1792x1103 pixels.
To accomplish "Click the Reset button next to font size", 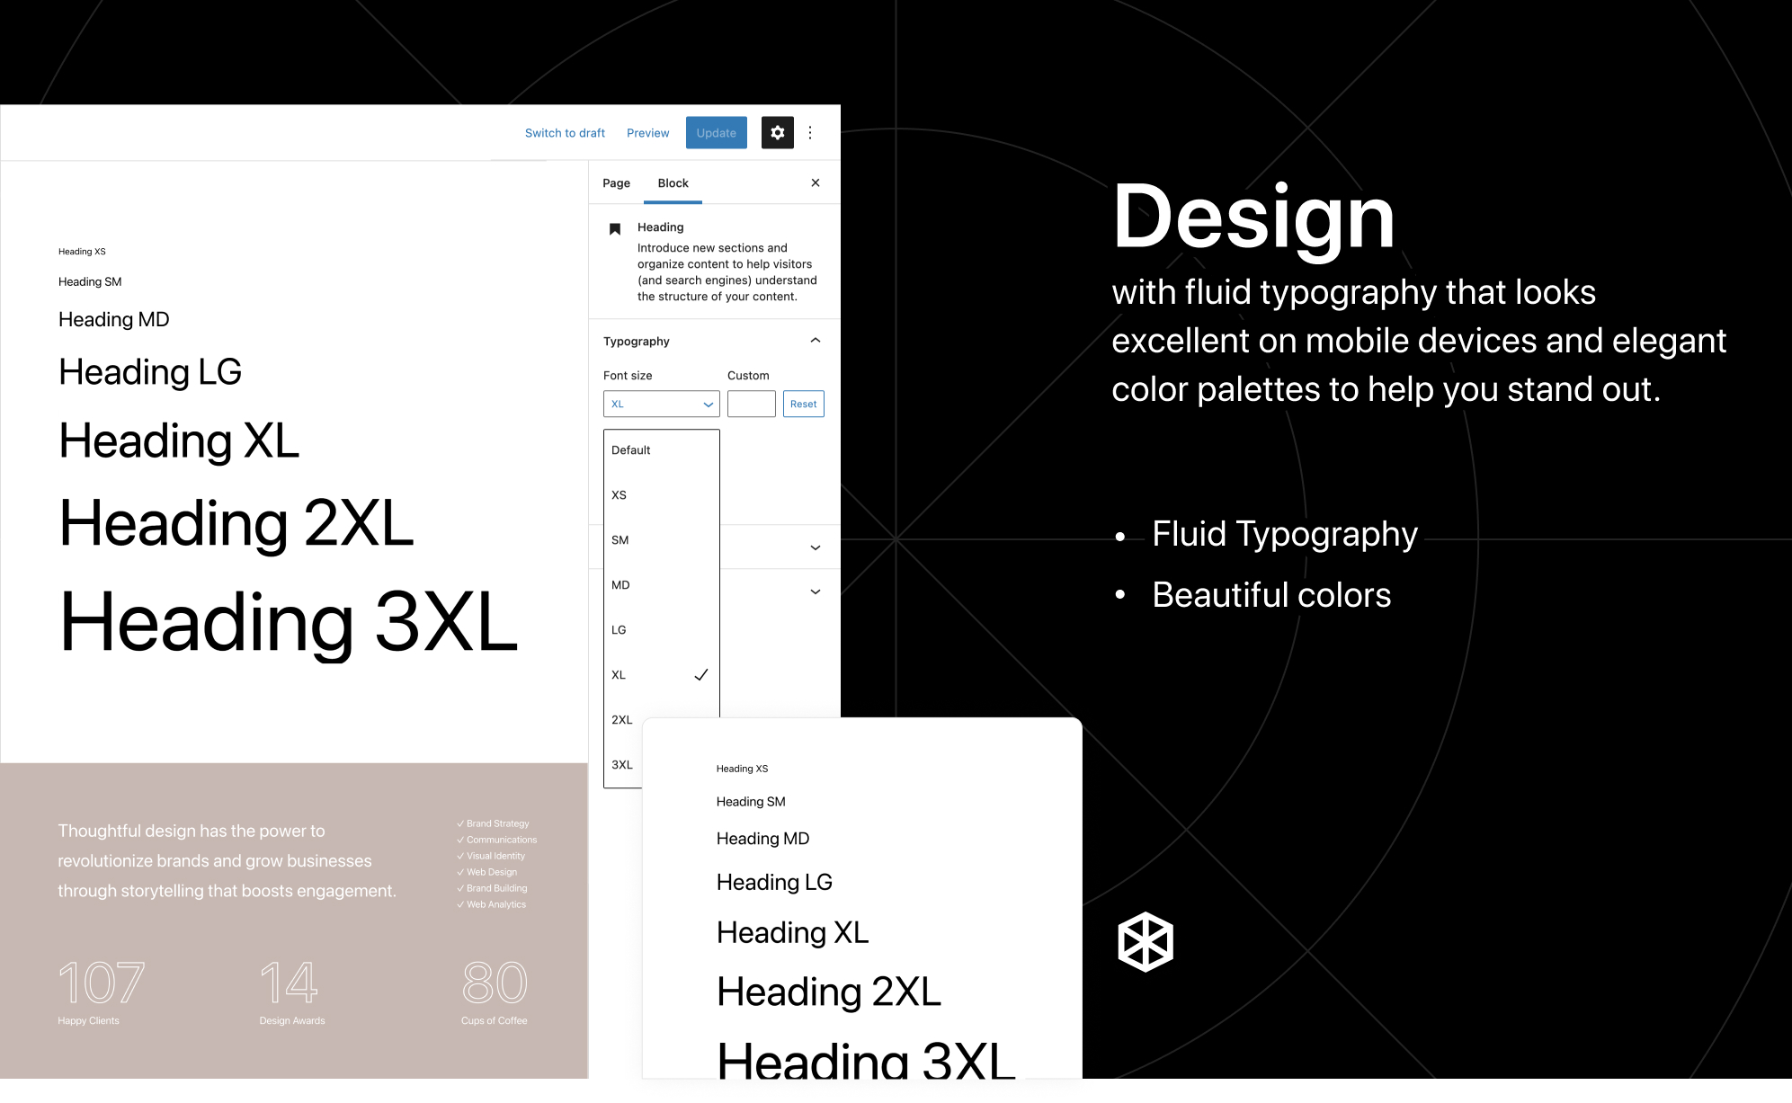I will click(801, 405).
